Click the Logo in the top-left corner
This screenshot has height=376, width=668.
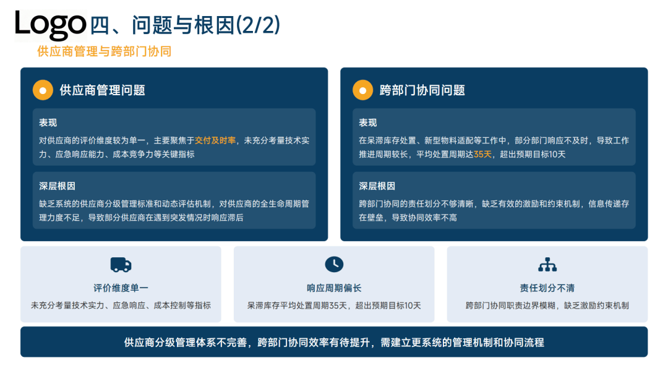(51, 25)
